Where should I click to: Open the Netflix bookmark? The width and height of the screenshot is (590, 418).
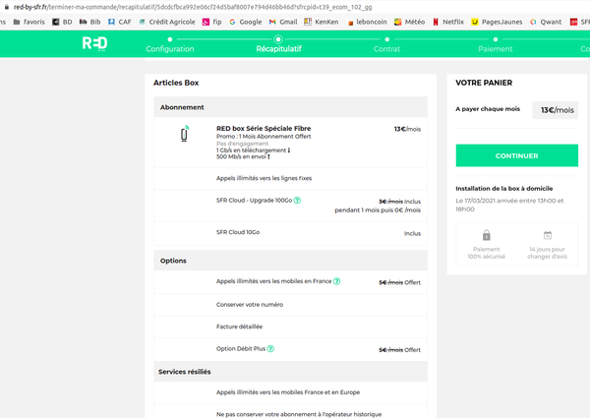tap(448, 22)
